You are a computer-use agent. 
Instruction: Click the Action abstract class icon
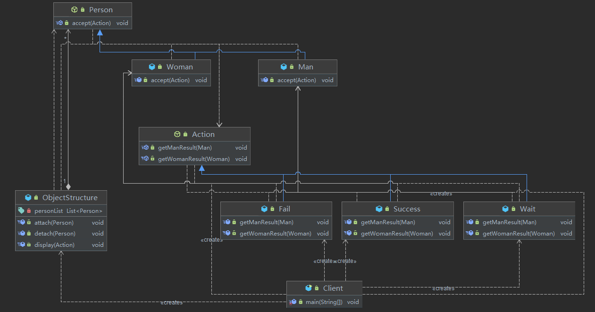[x=177, y=135]
